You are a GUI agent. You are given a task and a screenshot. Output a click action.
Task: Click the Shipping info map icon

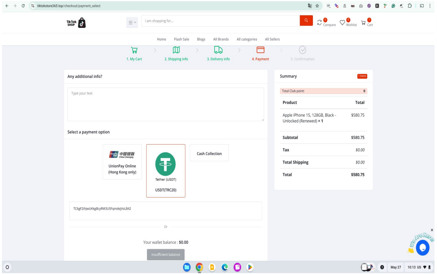tap(176, 50)
